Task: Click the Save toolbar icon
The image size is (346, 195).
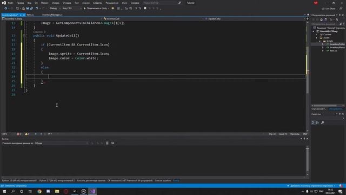Action: pos(28,9)
